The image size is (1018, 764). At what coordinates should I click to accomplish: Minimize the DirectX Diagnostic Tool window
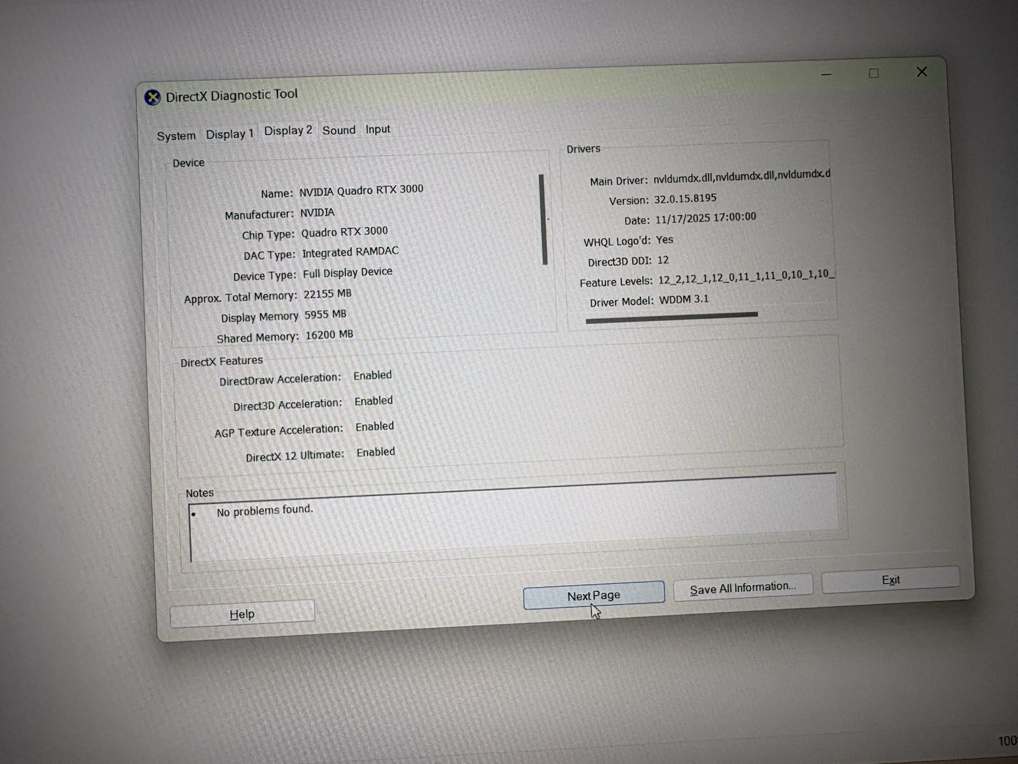(826, 74)
